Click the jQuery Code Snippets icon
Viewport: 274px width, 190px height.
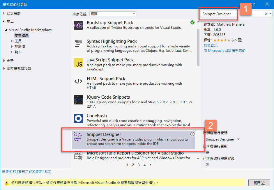click(x=78, y=100)
